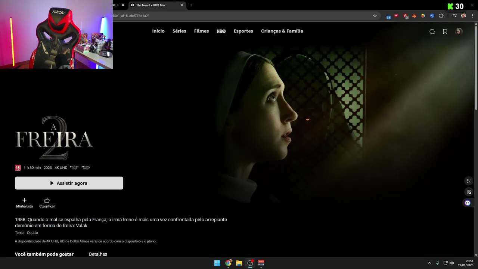The height and width of the screenshot is (269, 478).
Task: Open the volume control in the system tray
Action: (451, 263)
